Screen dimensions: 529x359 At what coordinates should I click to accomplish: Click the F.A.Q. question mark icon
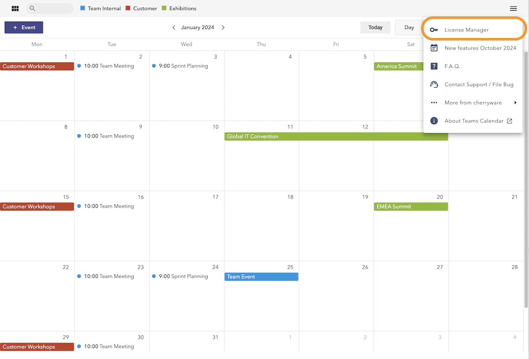(434, 66)
